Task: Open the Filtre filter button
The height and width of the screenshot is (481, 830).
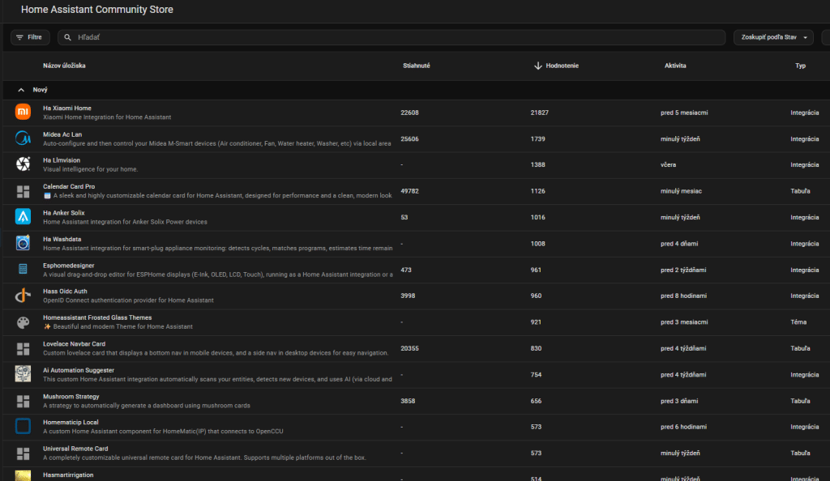Action: 30,37
